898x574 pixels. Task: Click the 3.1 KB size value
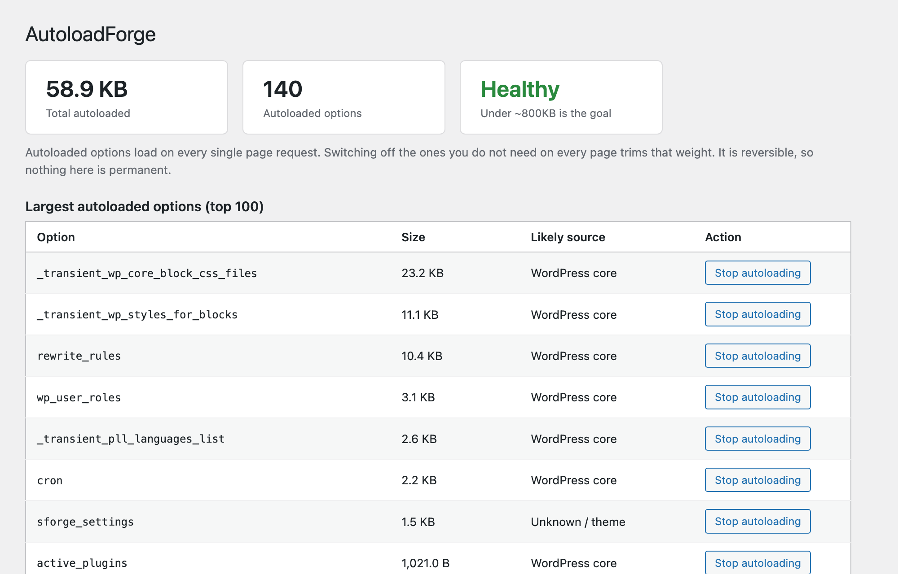tap(418, 397)
